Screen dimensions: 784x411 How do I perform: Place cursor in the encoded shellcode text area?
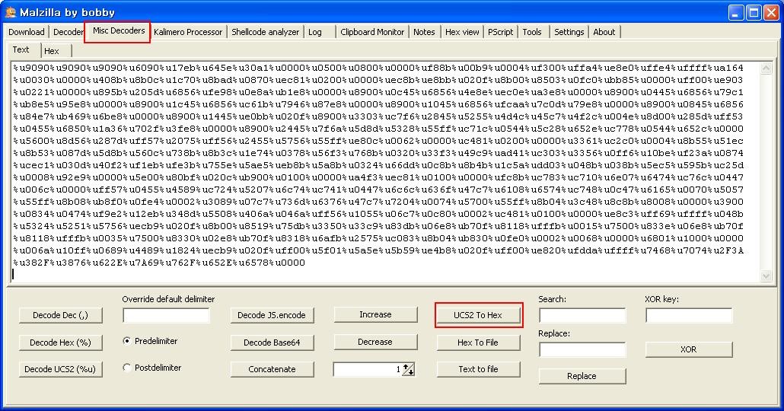385,171
